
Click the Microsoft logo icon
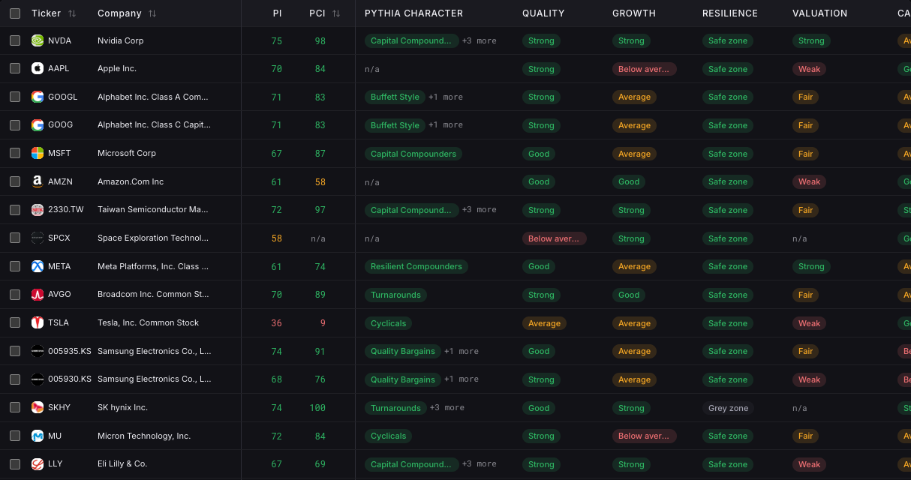pyautogui.click(x=38, y=153)
